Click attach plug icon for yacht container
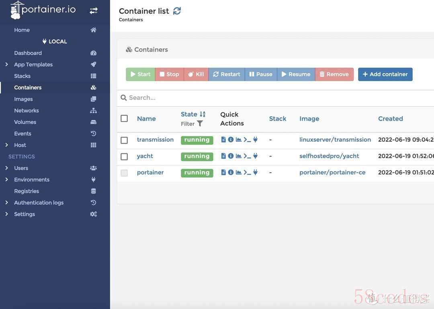This screenshot has height=309, width=434. pos(256,156)
